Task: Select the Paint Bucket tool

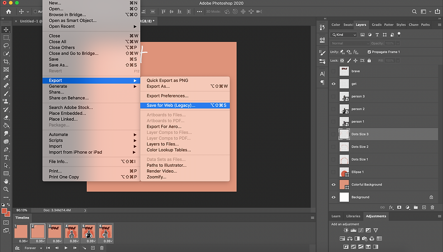Action: tap(6, 125)
